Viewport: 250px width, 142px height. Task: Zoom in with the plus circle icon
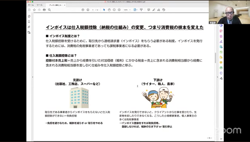[119, 10]
